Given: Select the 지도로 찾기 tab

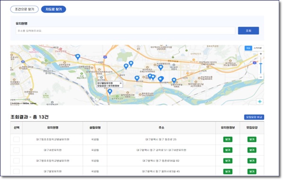Looking at the screenshot, I should (54, 9).
